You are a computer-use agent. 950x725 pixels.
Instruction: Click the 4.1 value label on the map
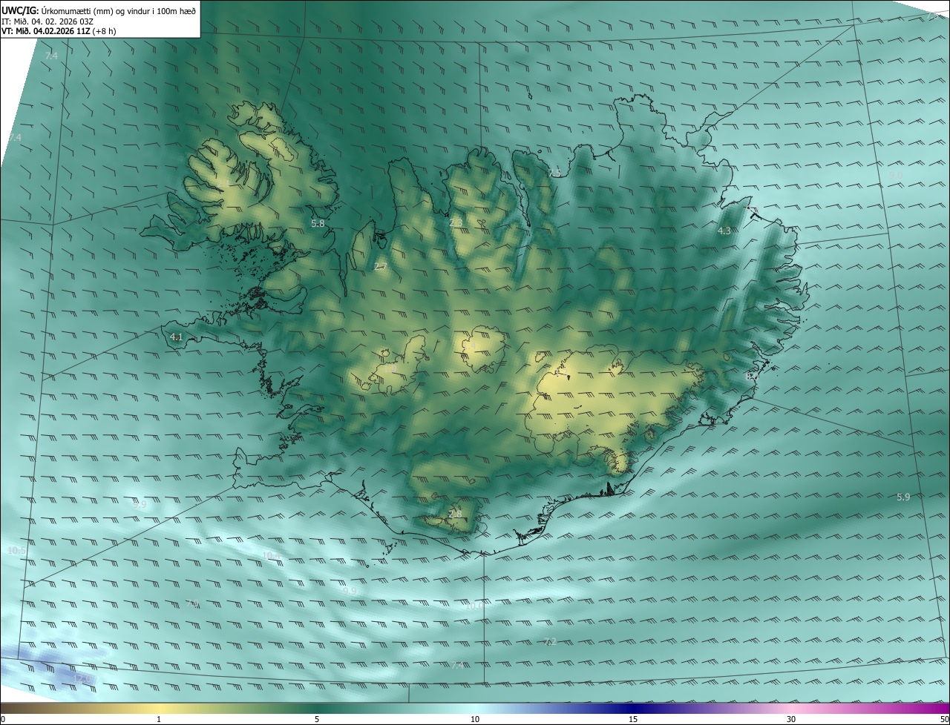176,337
